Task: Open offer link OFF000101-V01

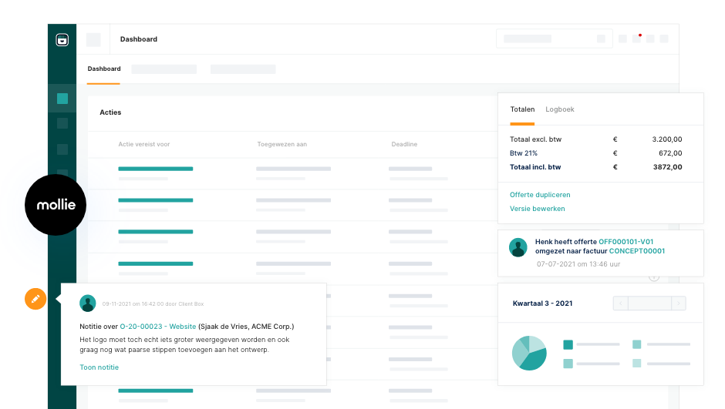Action: pos(626,242)
